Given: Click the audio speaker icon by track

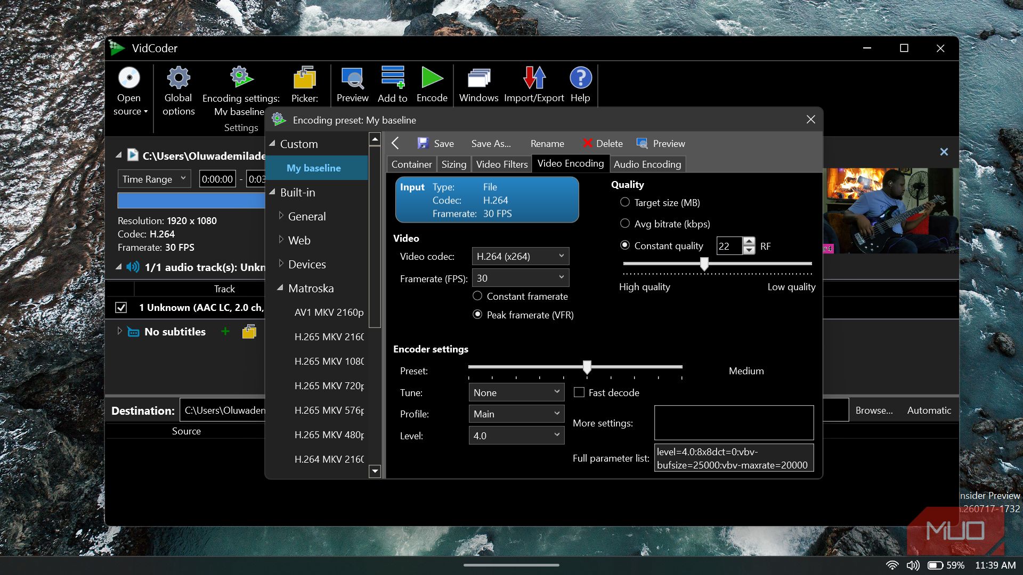Looking at the screenshot, I should click(x=133, y=267).
